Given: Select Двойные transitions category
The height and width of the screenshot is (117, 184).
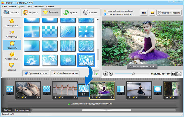Looking at the screenshot, I should pyautogui.click(x=12, y=67).
